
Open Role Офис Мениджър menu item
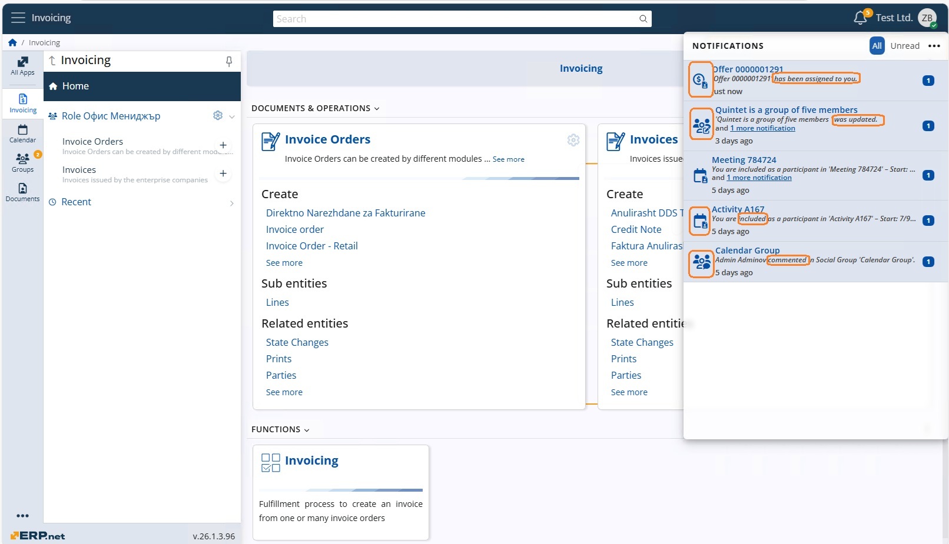(111, 116)
